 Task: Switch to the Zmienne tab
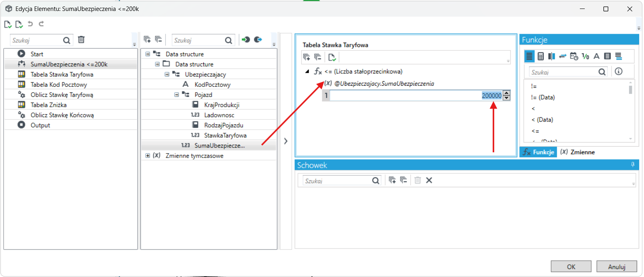(577, 152)
